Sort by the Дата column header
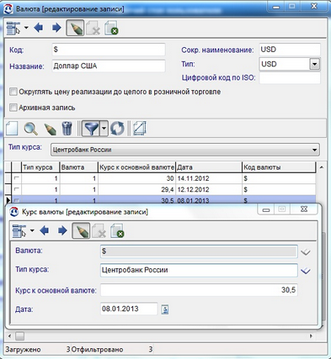 (x=209, y=167)
